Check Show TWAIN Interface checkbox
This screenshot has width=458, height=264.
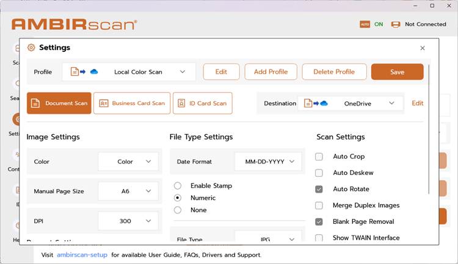(319, 238)
